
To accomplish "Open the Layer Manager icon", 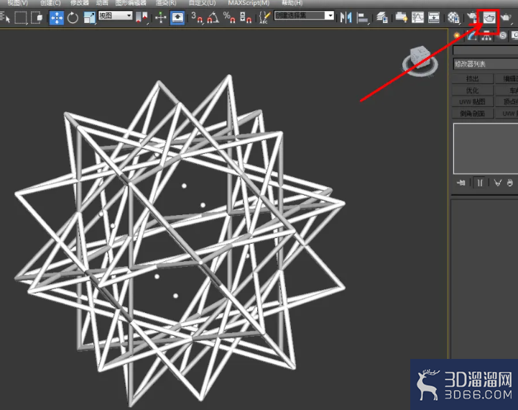I will pyautogui.click(x=382, y=17).
